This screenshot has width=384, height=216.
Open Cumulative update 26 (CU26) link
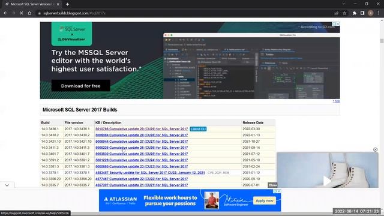pyautogui.click(x=142, y=148)
